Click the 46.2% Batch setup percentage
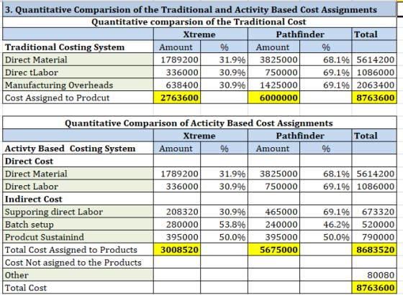403x295 pixels. click(x=325, y=224)
